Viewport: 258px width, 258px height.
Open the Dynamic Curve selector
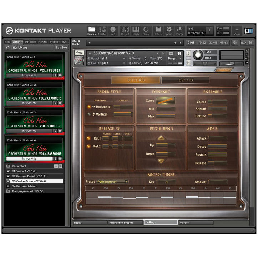[x=165, y=100]
